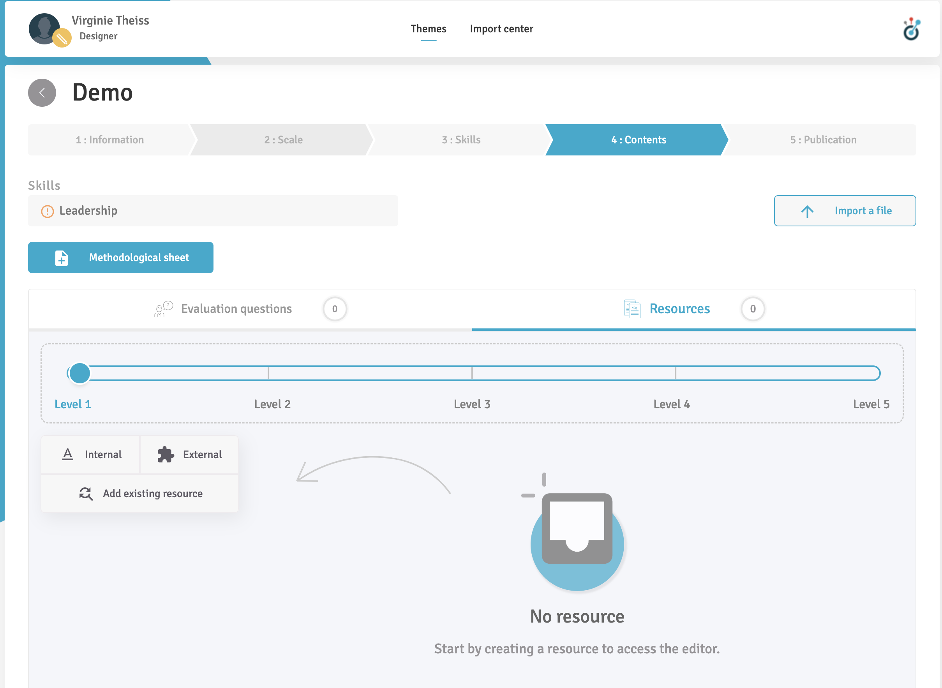Click the back arrow next to Demo
This screenshot has height=688, width=942.
pyautogui.click(x=42, y=93)
